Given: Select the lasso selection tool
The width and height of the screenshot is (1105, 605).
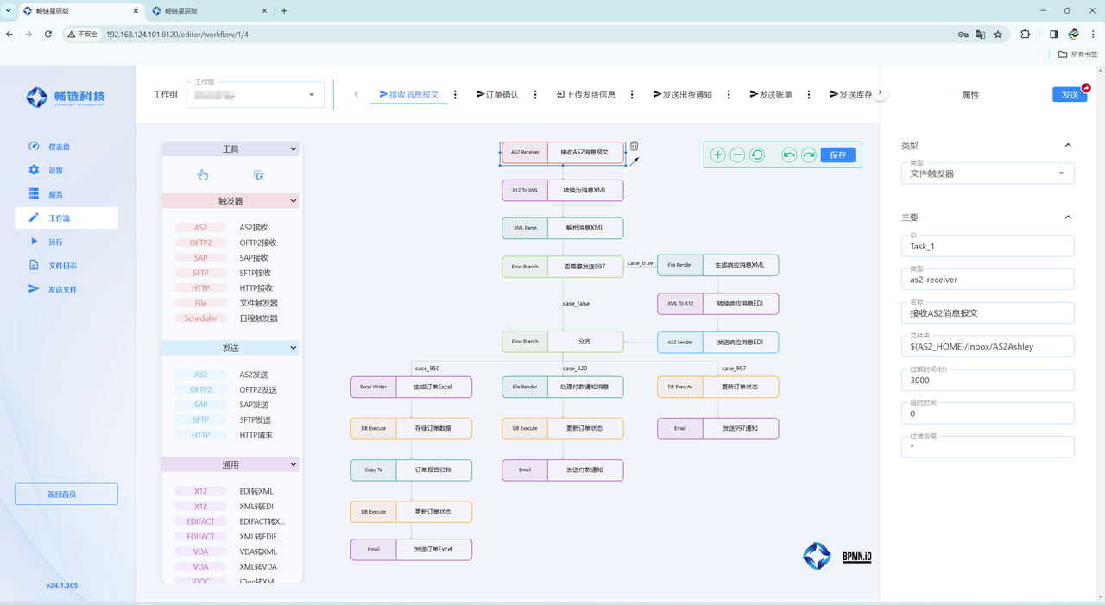Looking at the screenshot, I should click(x=258, y=175).
